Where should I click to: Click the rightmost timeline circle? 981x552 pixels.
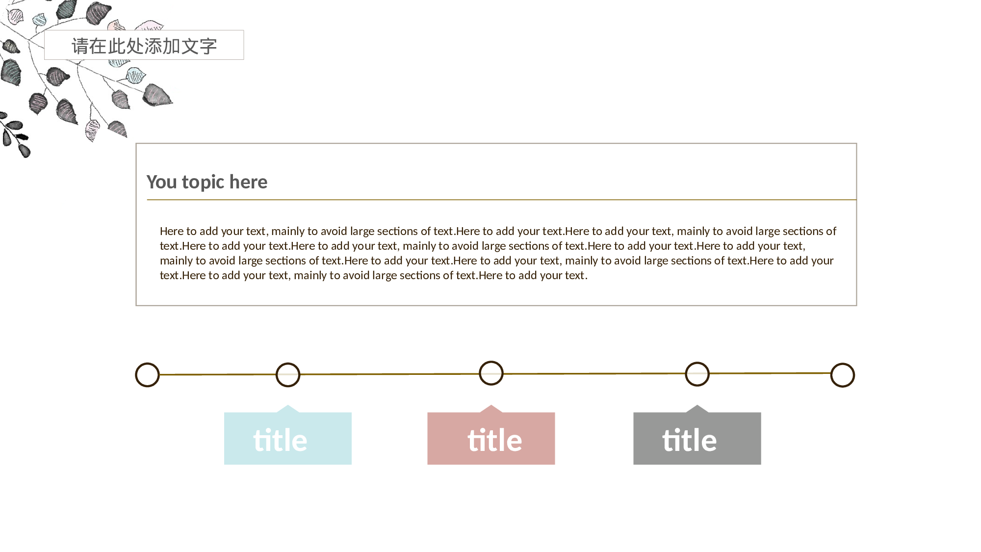[843, 375]
